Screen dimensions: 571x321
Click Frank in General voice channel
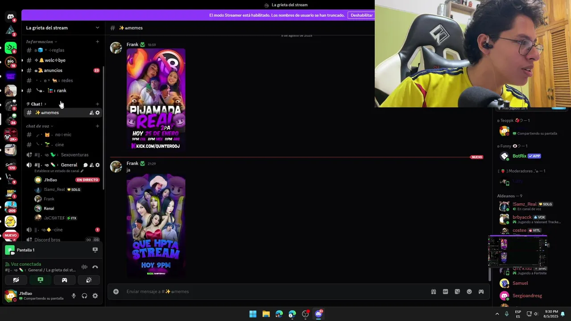click(49, 199)
